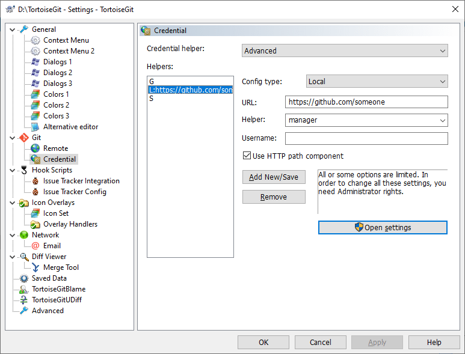The image size is (465, 354).
Task: Click the Advanced wrench icon
Action: [24, 311]
